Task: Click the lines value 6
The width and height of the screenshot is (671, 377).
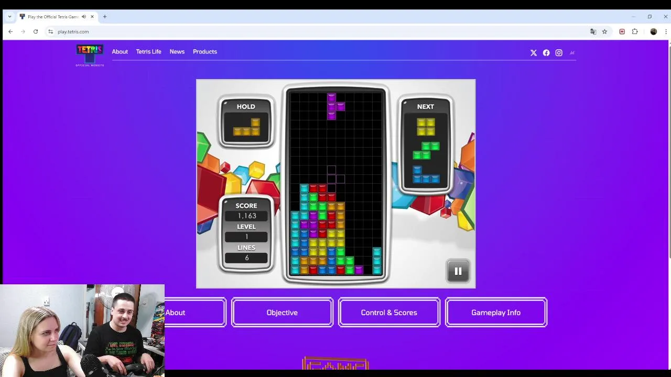Action: click(246, 258)
